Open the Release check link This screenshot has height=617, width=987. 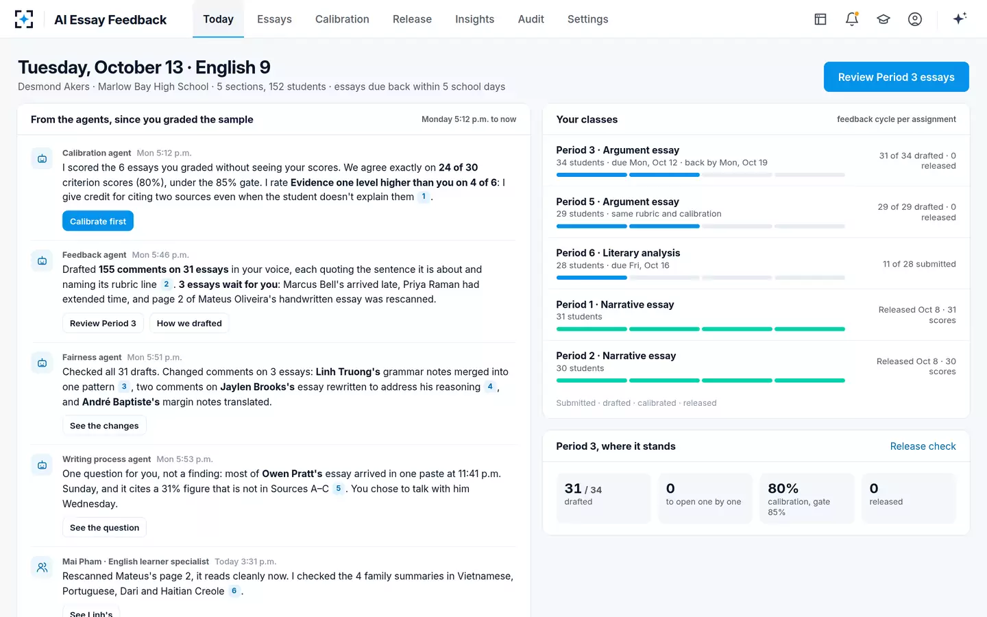click(923, 446)
